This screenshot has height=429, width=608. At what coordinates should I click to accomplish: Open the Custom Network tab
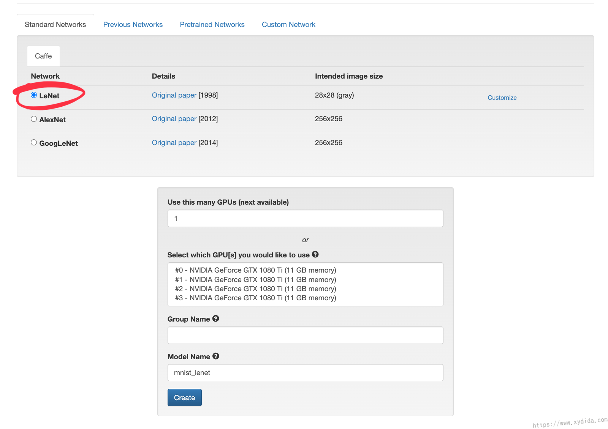point(288,25)
